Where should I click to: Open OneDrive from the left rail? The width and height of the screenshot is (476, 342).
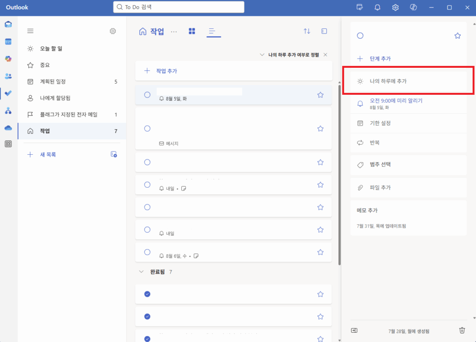coord(8,127)
